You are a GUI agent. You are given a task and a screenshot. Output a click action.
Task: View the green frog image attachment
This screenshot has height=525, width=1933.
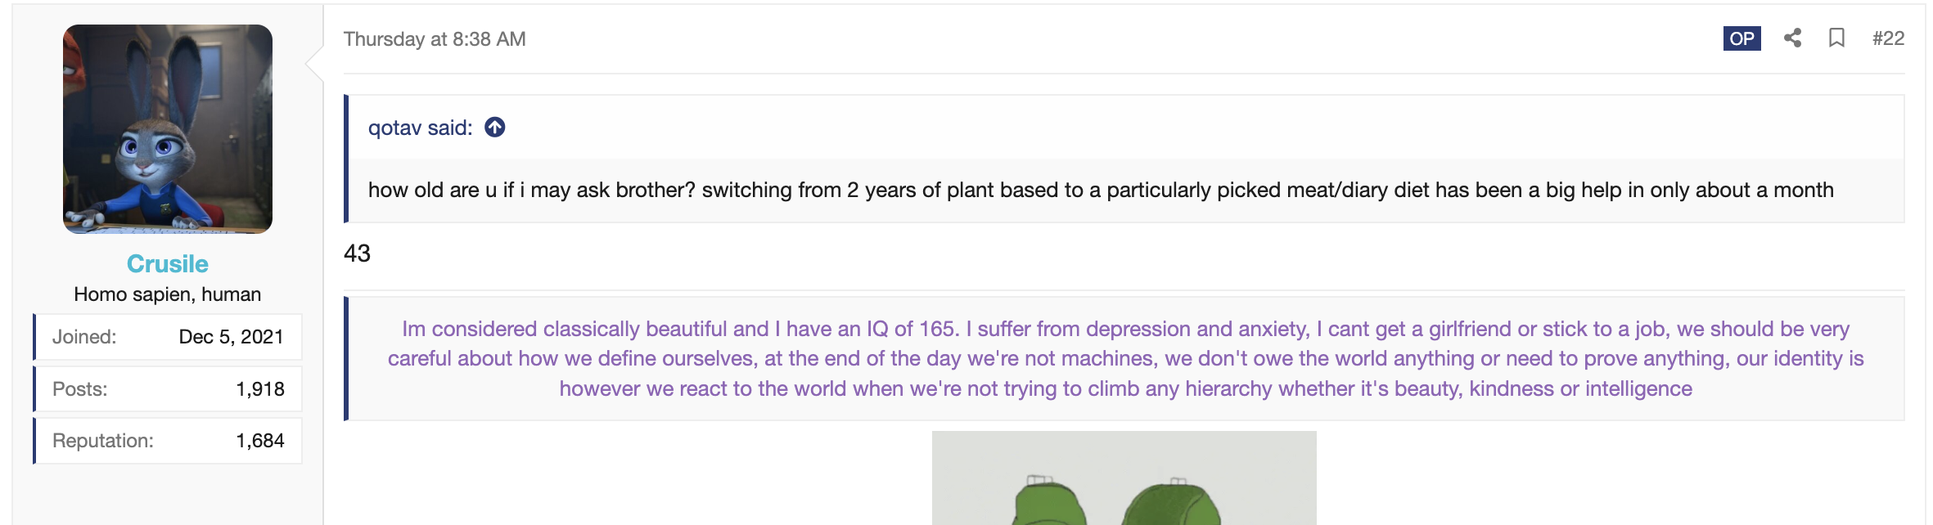(x=1124, y=478)
